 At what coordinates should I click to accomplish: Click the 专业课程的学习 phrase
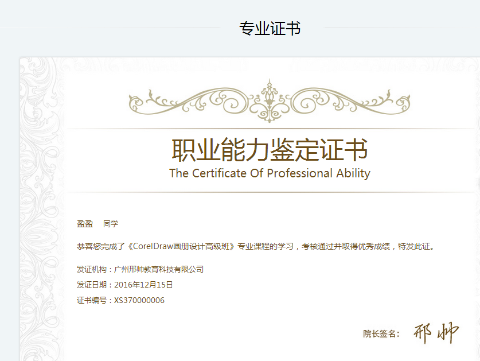pyautogui.click(x=266, y=246)
